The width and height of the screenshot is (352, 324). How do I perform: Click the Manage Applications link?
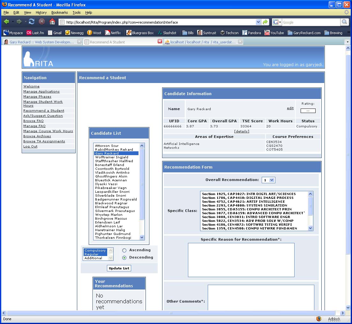41,92
